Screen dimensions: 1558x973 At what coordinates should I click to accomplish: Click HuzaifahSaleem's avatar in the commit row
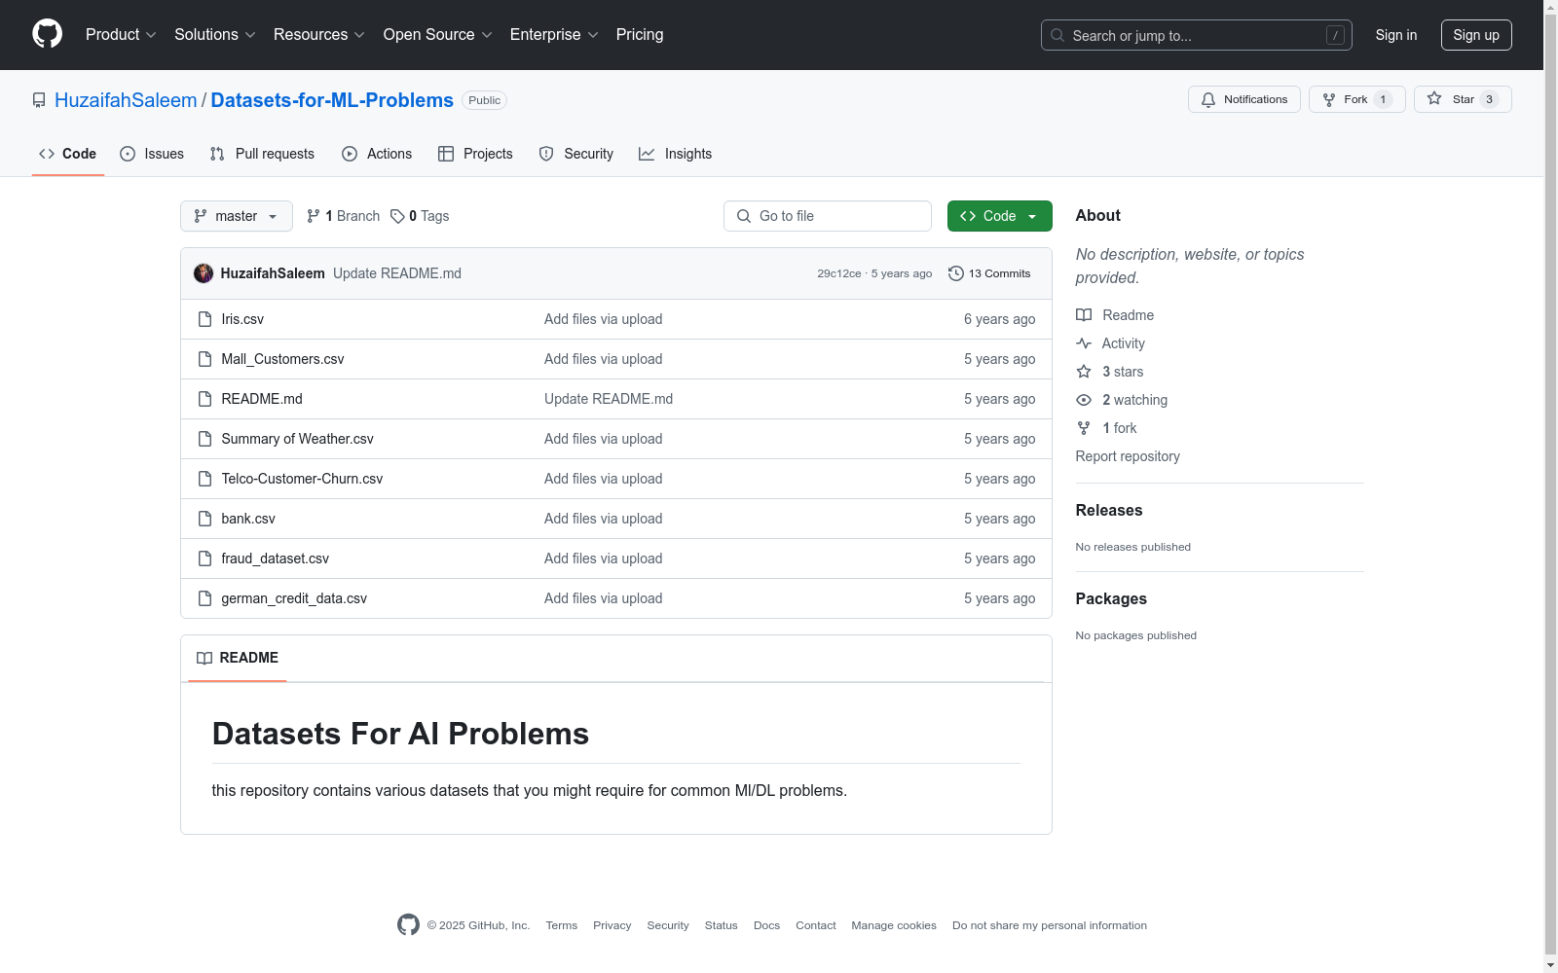[204, 273]
